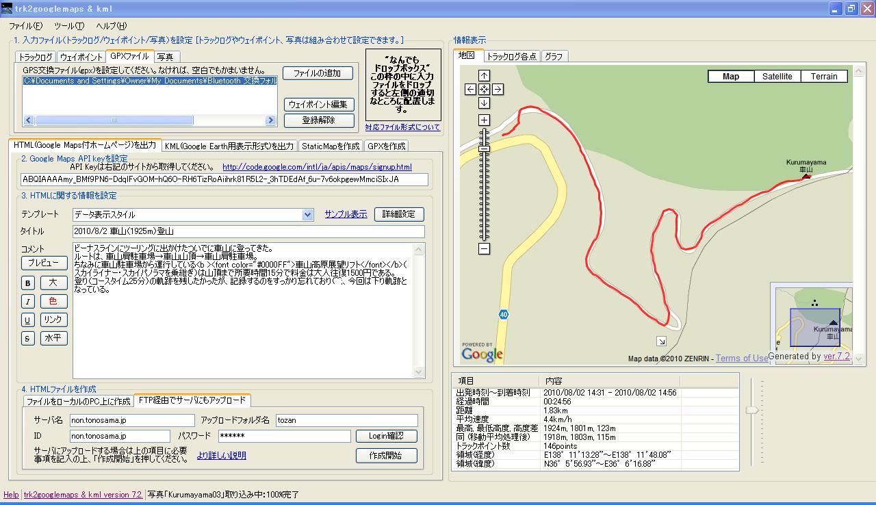This screenshot has width=876, height=505.
Task: Select the GPXファイル tab
Action: tap(129, 56)
